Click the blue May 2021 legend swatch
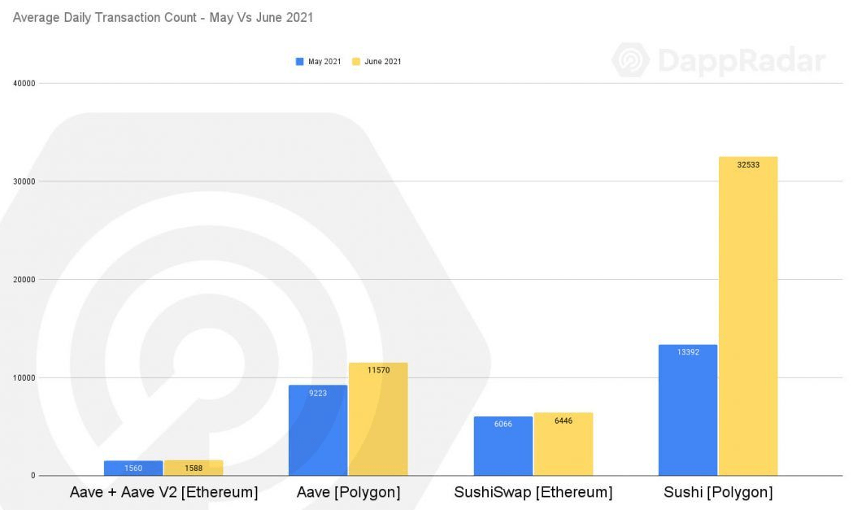Image resolution: width=853 pixels, height=510 pixels. point(299,62)
